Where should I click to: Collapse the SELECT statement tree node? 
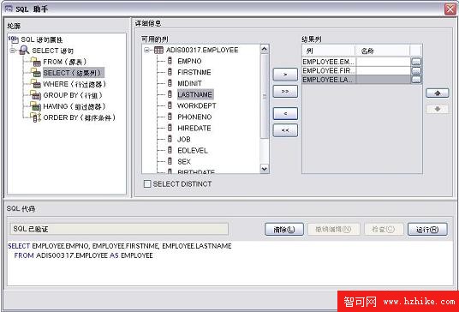(12, 51)
